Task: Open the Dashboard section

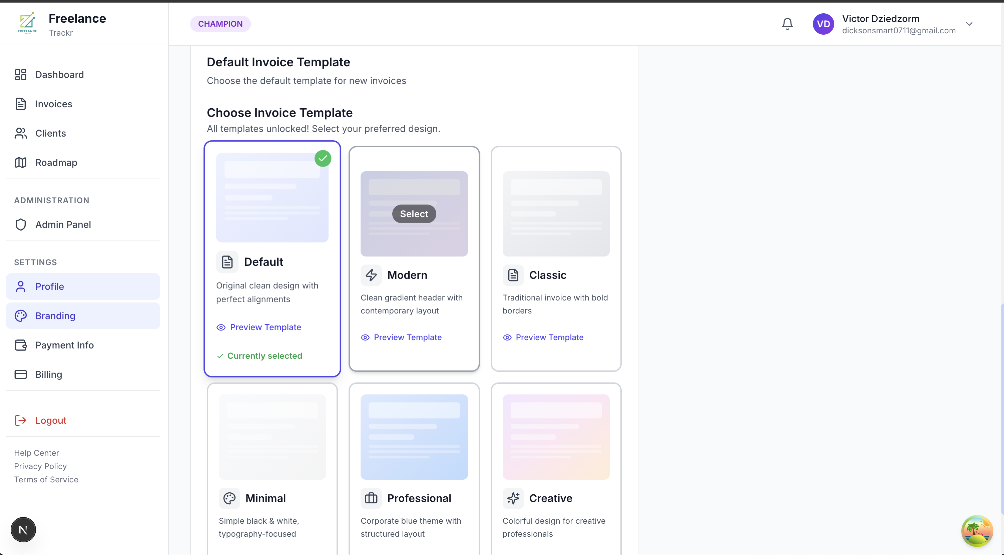Action: [59, 74]
